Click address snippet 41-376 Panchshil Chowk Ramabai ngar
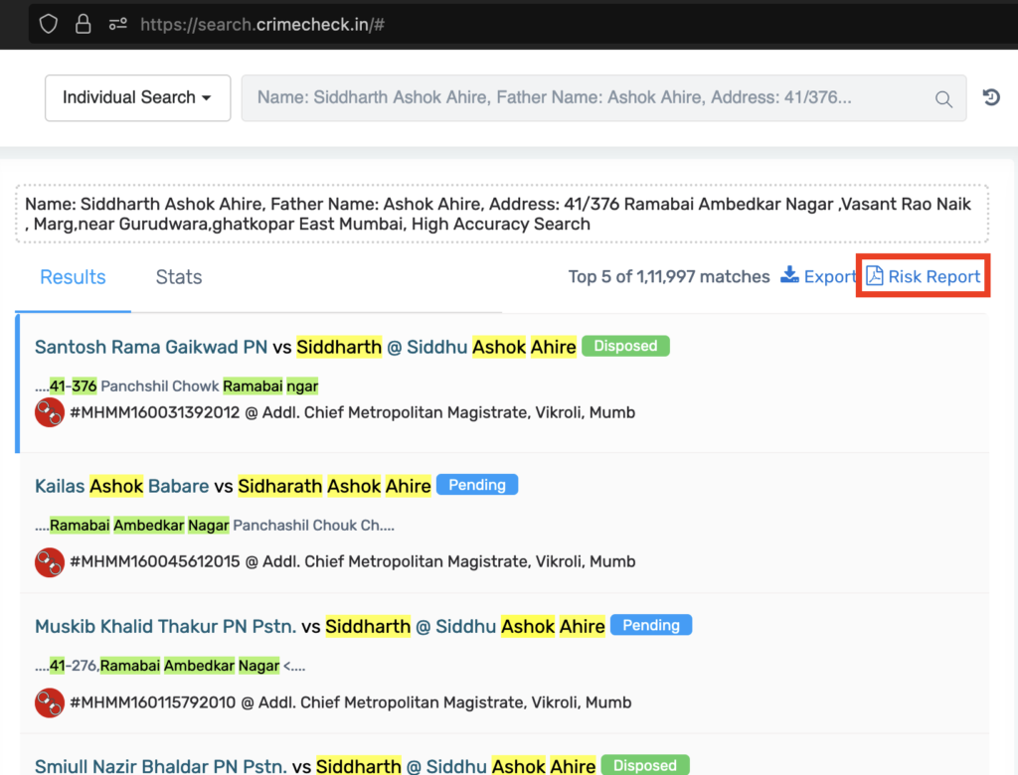The width and height of the screenshot is (1018, 775). point(177,387)
